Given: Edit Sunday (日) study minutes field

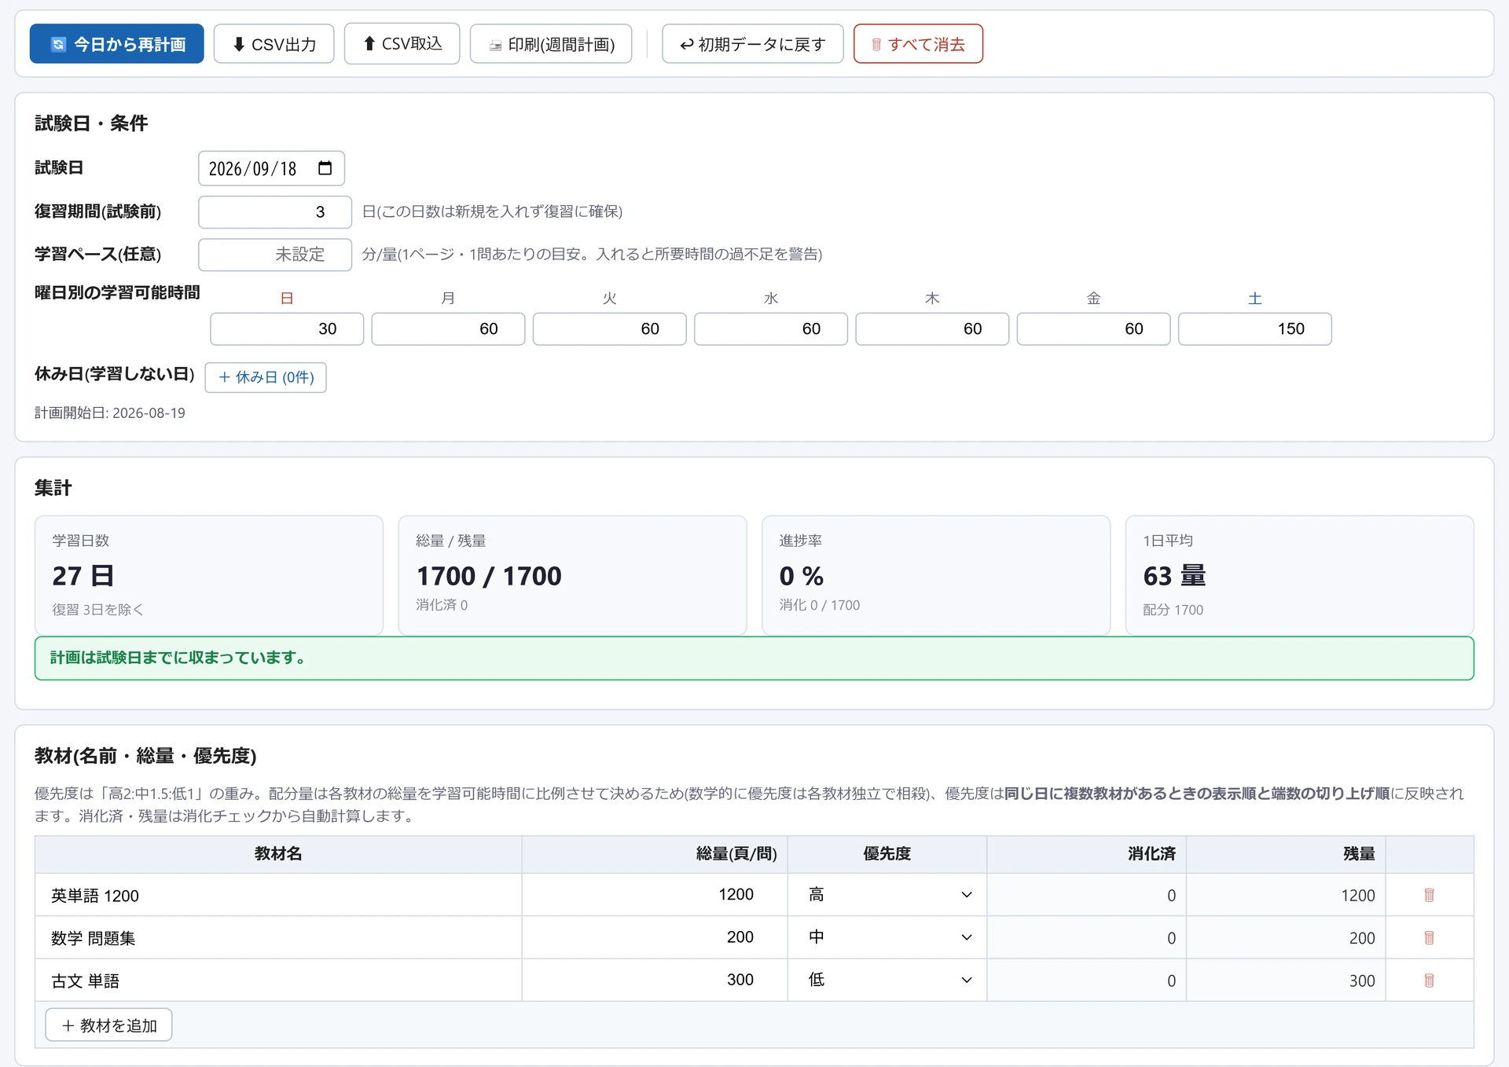Looking at the screenshot, I should 287,328.
